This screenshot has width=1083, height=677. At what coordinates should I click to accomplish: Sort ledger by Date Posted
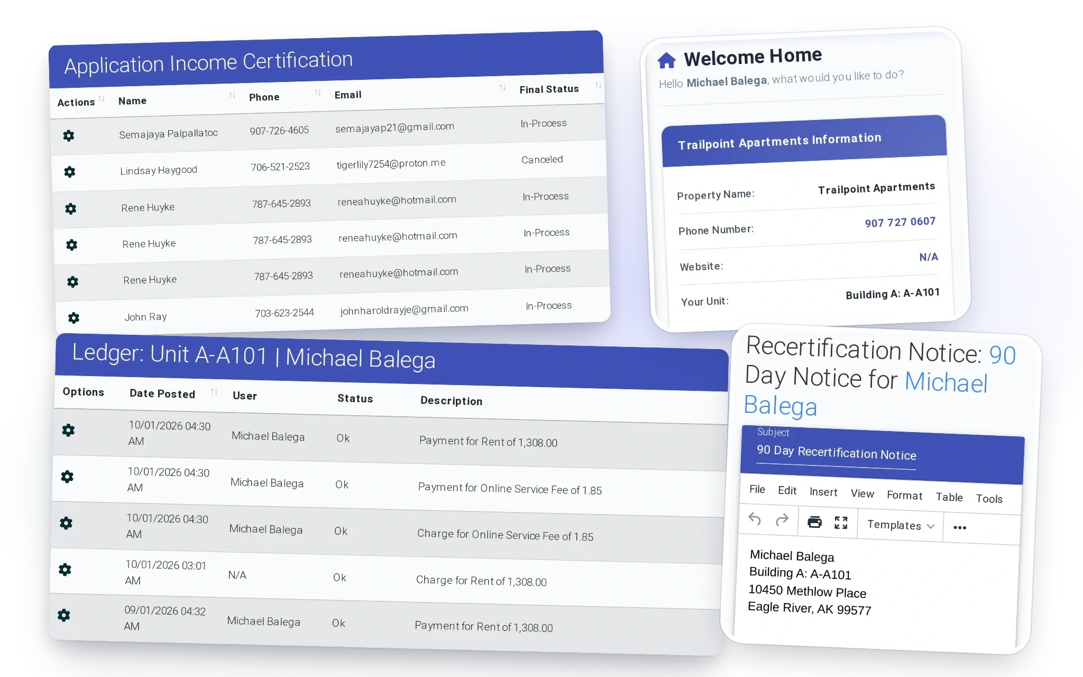coord(214,392)
